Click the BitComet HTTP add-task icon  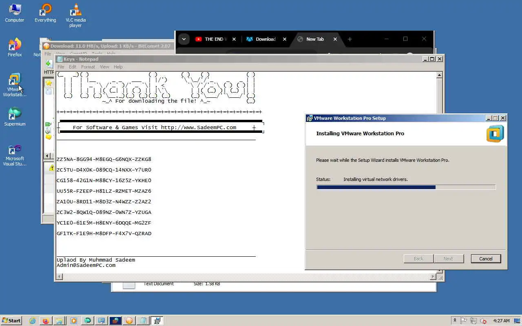pos(49,66)
